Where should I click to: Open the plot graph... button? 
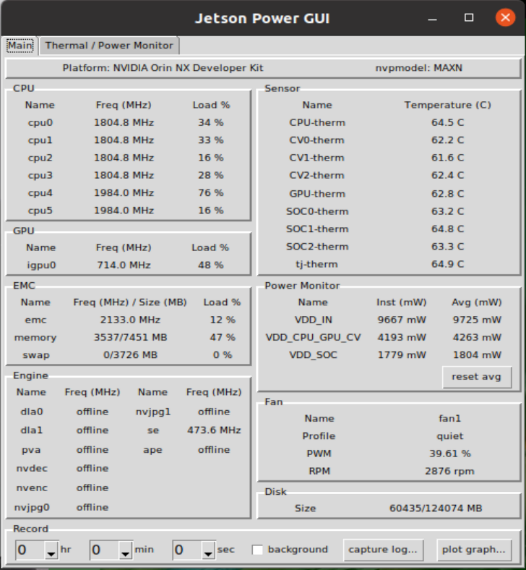pos(474,549)
